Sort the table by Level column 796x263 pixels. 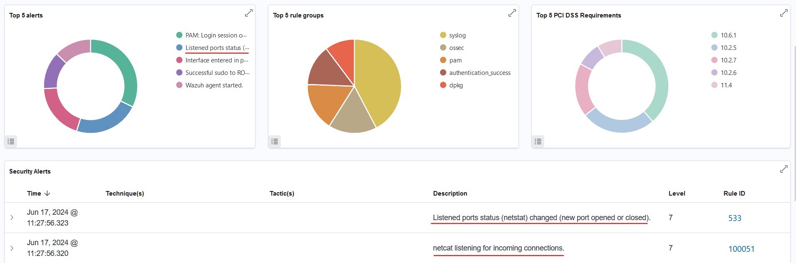pos(677,194)
